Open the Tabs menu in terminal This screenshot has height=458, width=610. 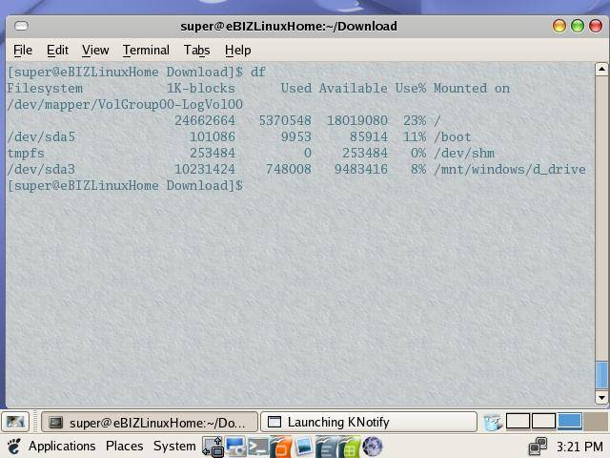[196, 50]
